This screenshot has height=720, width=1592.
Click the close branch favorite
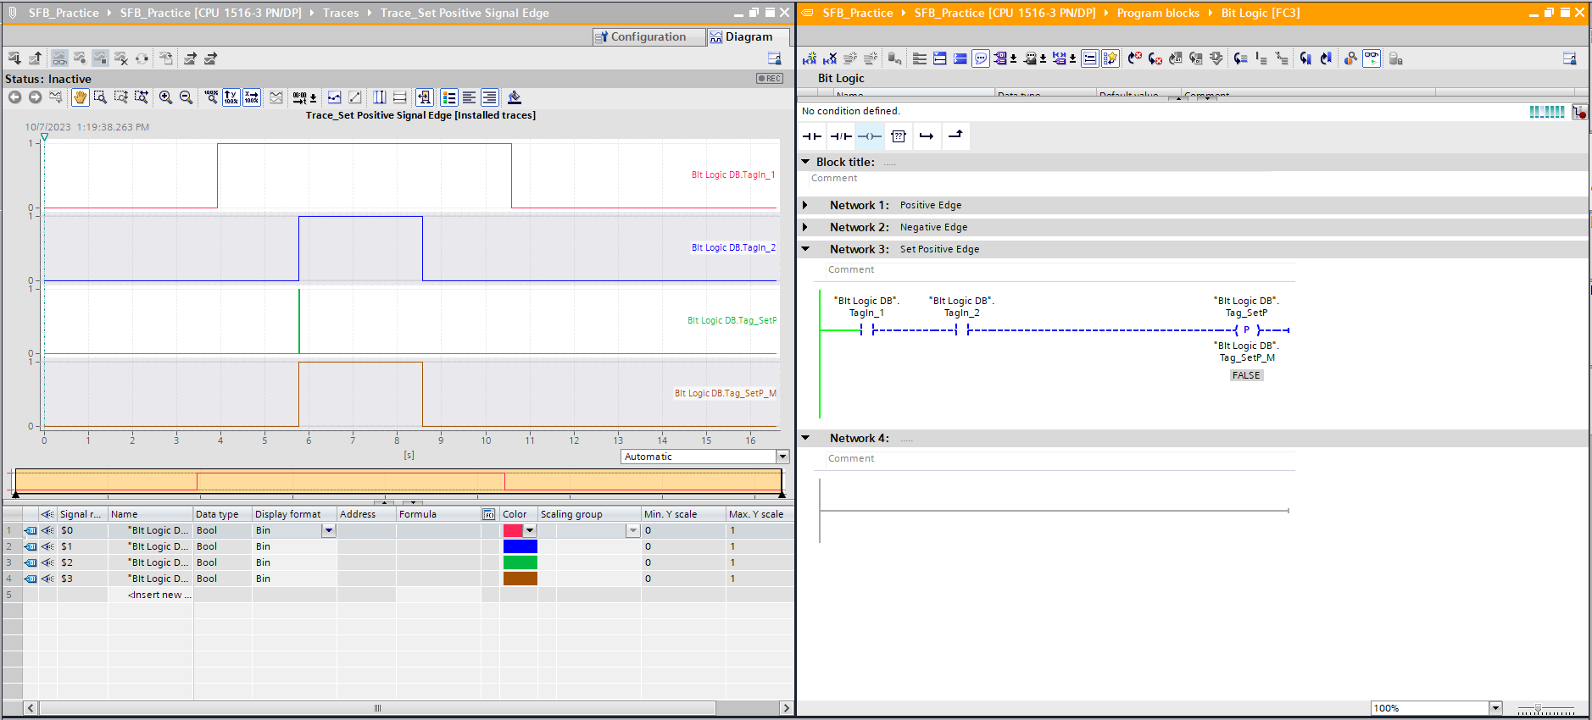tap(955, 136)
